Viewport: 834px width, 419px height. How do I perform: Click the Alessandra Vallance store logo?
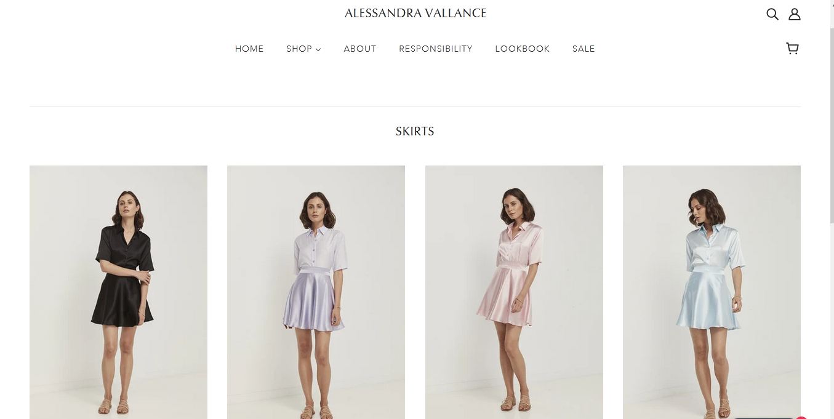(x=415, y=13)
